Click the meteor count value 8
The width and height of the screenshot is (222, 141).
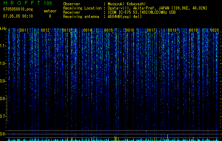[x=50, y=16]
